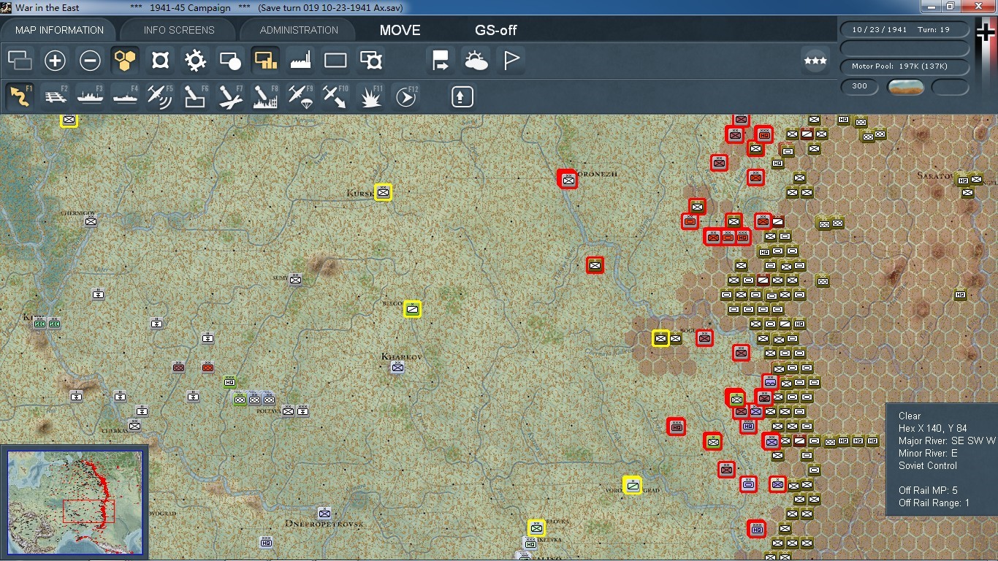Image resolution: width=998 pixels, height=561 pixels.
Task: Show the factory locations icon
Action: tap(300, 61)
